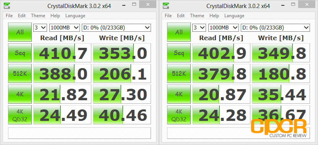Click 4K write result 27.30
This screenshot has height=145, width=318.
tap(122, 94)
